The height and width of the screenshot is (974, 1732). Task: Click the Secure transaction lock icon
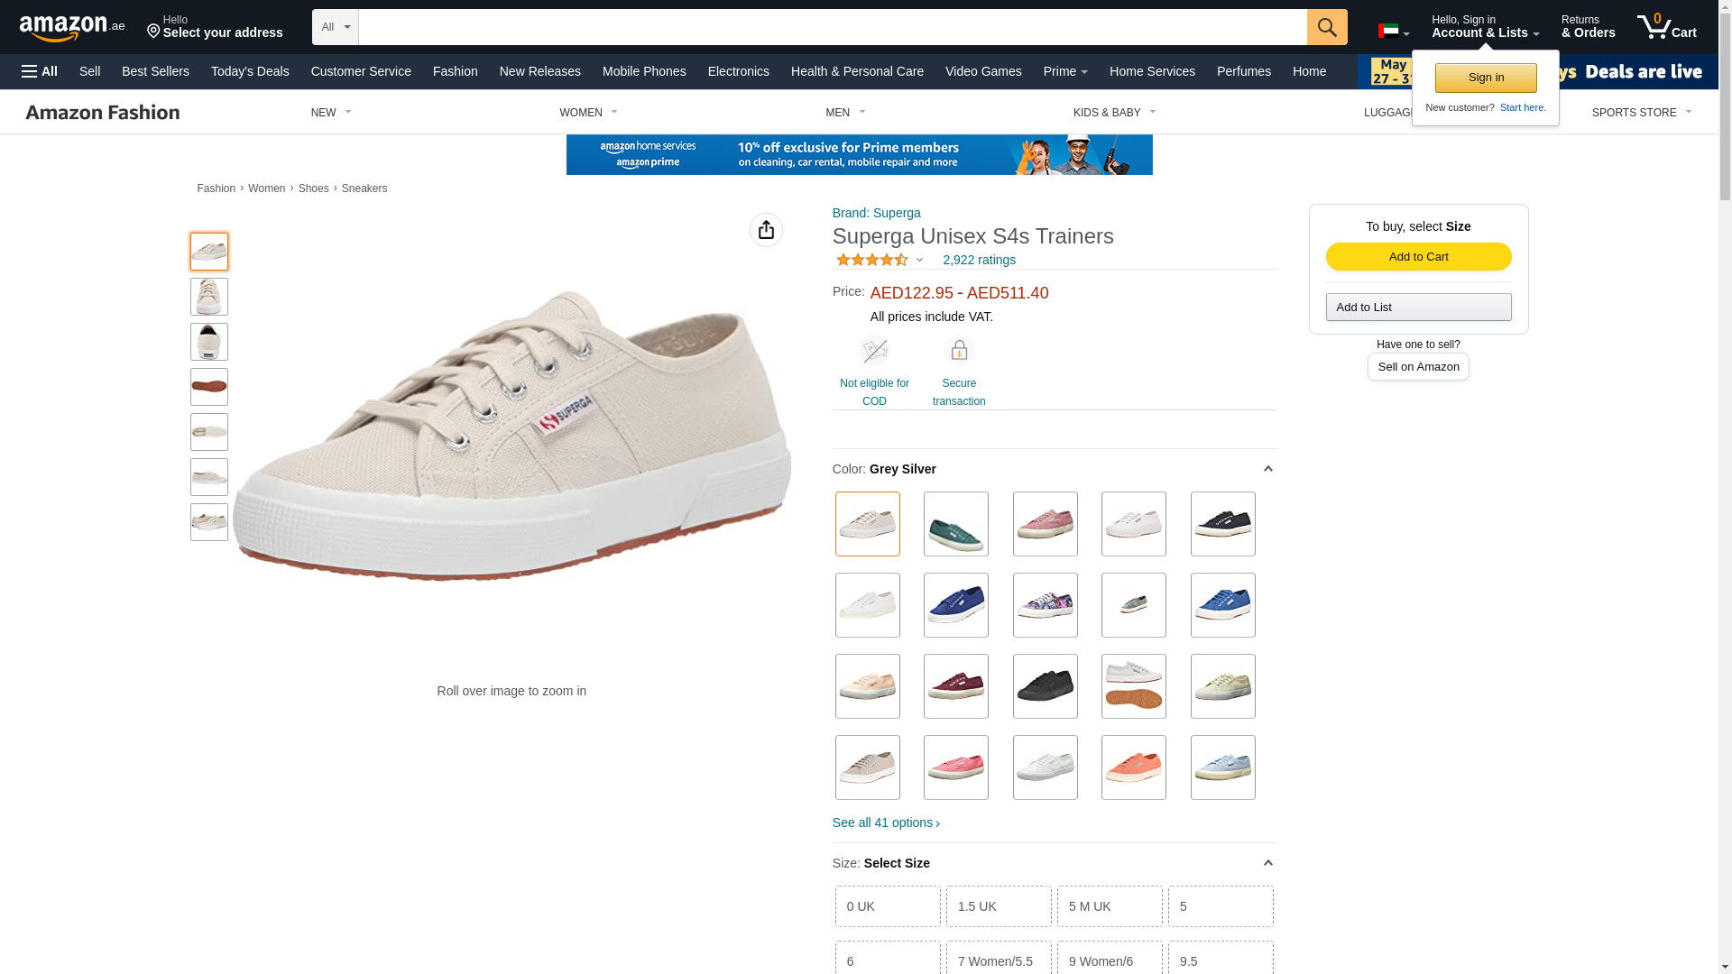(x=958, y=350)
